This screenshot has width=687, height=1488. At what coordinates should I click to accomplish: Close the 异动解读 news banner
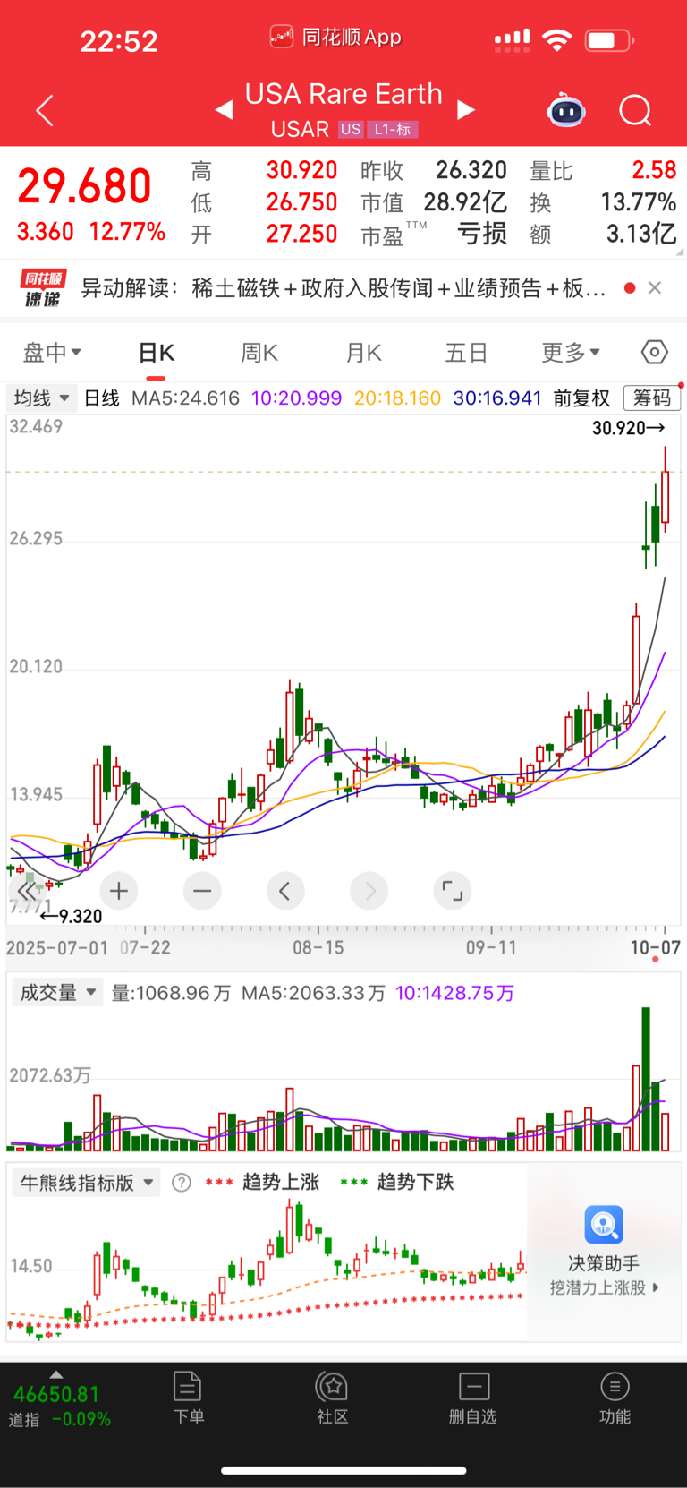(x=655, y=287)
